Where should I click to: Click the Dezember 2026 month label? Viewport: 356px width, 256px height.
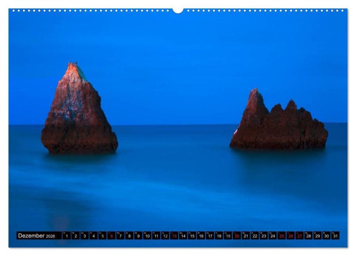36,235
